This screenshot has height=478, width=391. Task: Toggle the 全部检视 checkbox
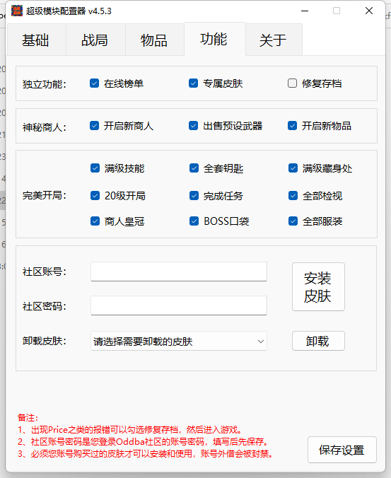293,195
